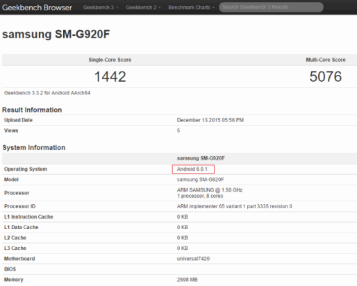Select the Geekbench 3.3.2 for Android AArch64 text
The image size is (357, 286).
47,93
